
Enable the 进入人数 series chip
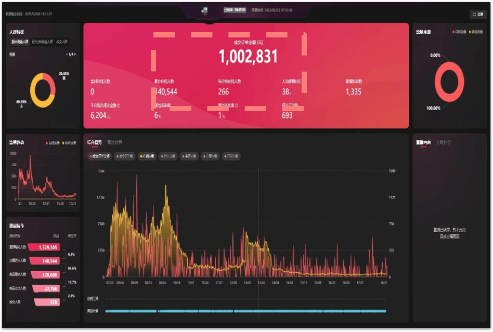[168, 156]
